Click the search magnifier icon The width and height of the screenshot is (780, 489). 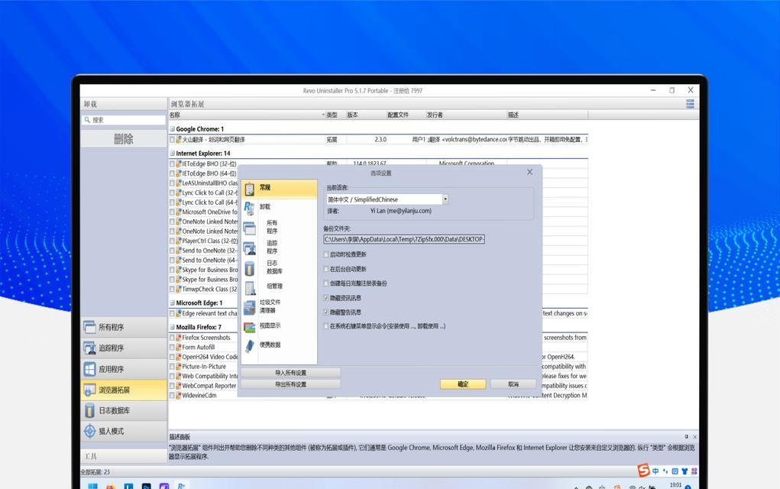[x=87, y=120]
